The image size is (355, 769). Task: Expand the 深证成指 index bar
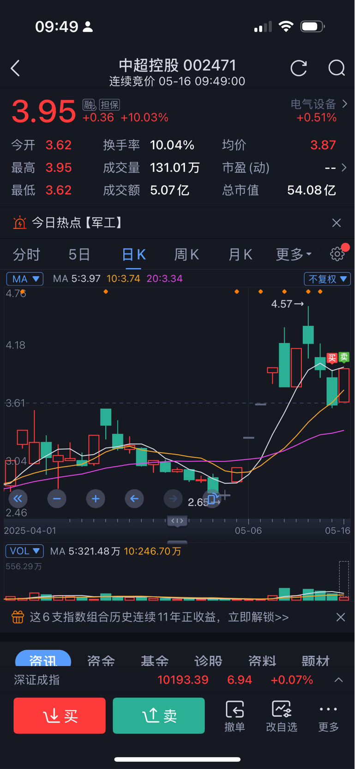click(338, 680)
